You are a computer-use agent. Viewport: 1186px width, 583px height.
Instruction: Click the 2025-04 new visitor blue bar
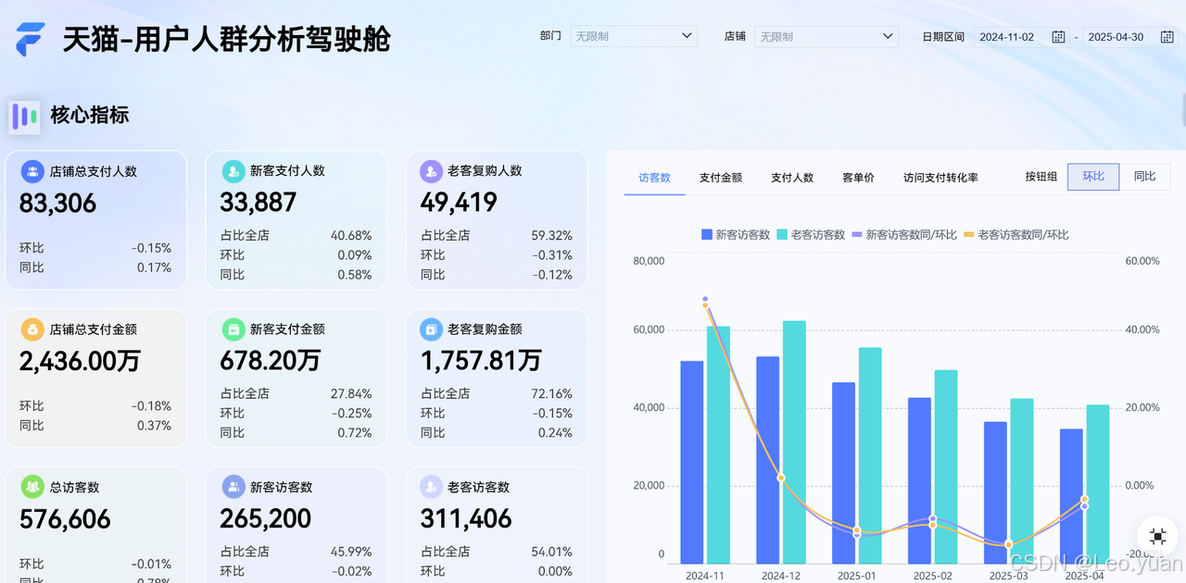pos(1071,497)
